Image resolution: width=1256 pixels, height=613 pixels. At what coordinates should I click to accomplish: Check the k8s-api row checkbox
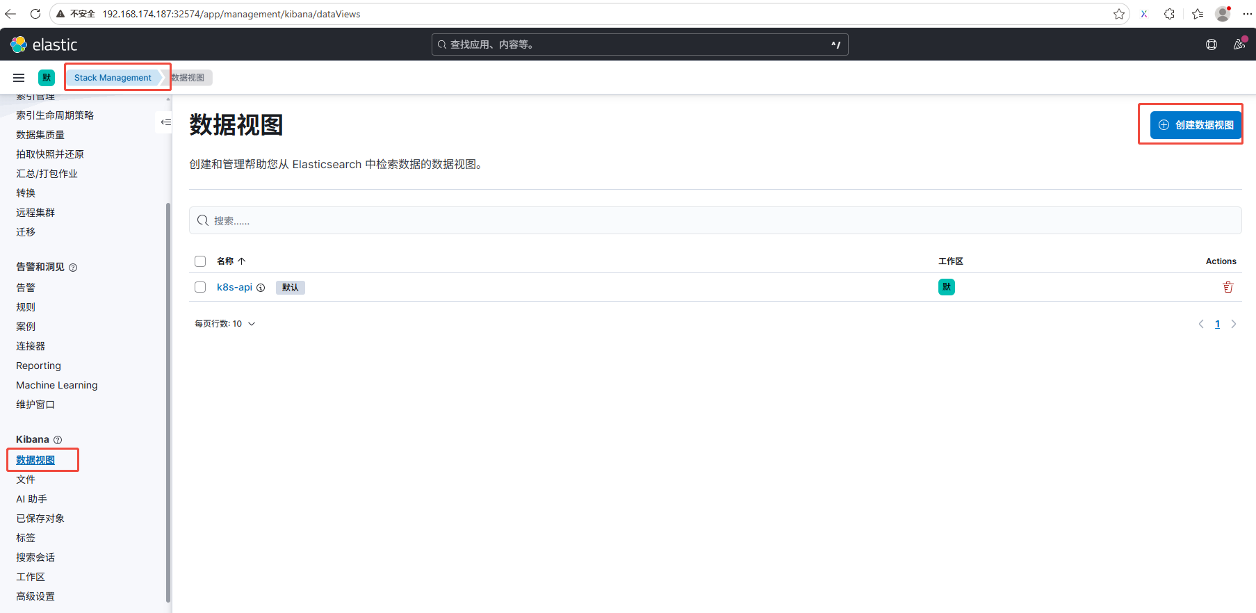coord(200,287)
